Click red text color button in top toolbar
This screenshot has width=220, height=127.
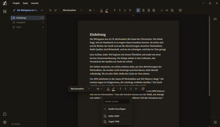(101, 10)
